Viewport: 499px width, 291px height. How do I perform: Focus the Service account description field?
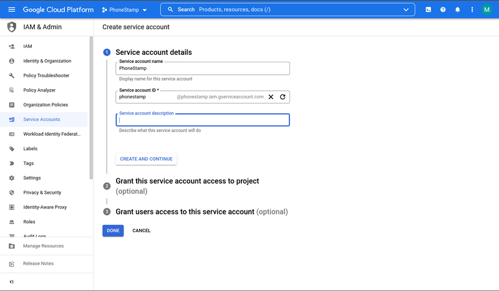tap(203, 120)
